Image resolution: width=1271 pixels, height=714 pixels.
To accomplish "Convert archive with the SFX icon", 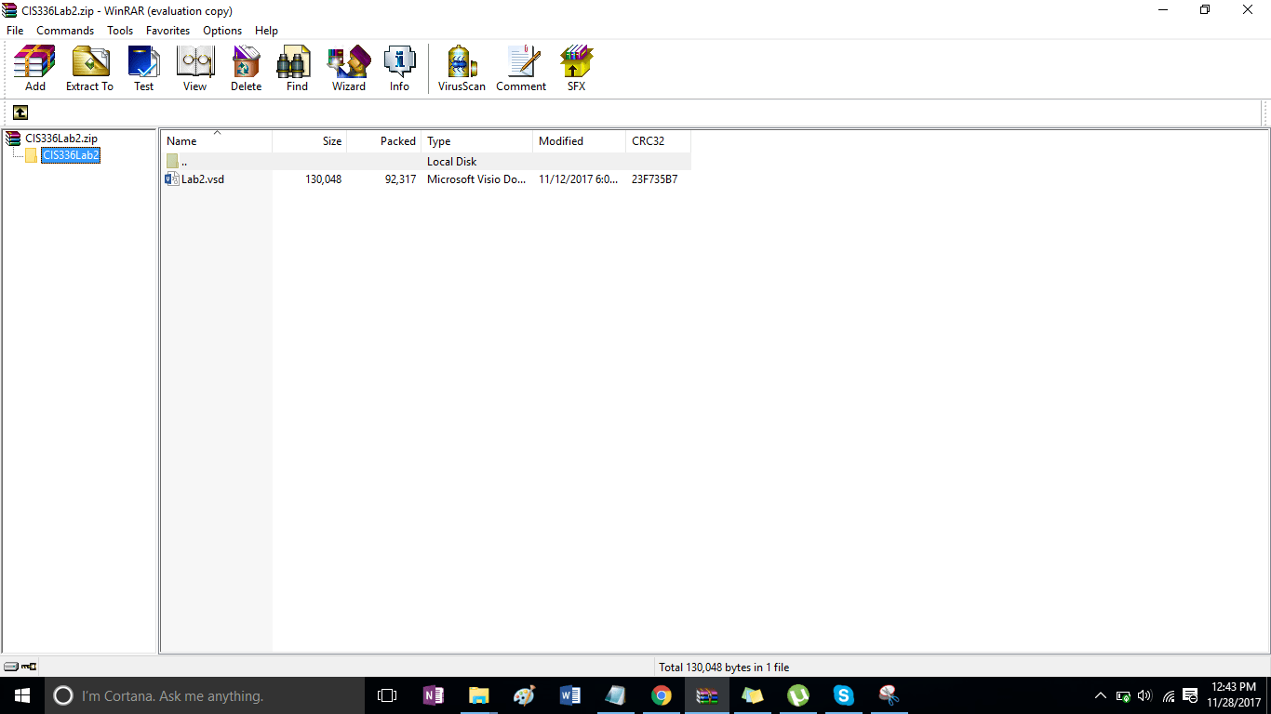I will pos(577,69).
